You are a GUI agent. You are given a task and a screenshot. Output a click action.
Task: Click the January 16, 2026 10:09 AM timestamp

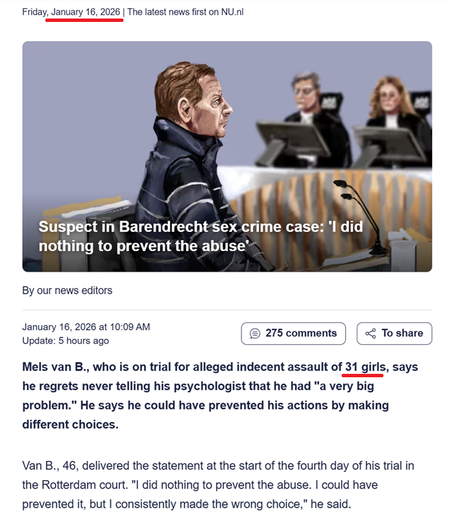pyautogui.click(x=86, y=327)
